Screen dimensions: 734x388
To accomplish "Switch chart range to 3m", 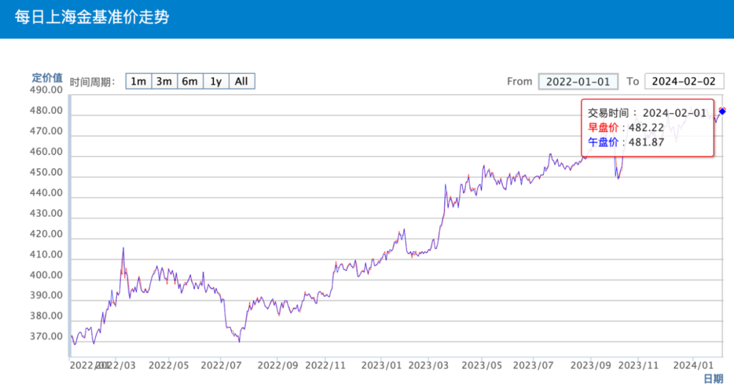I will (164, 81).
